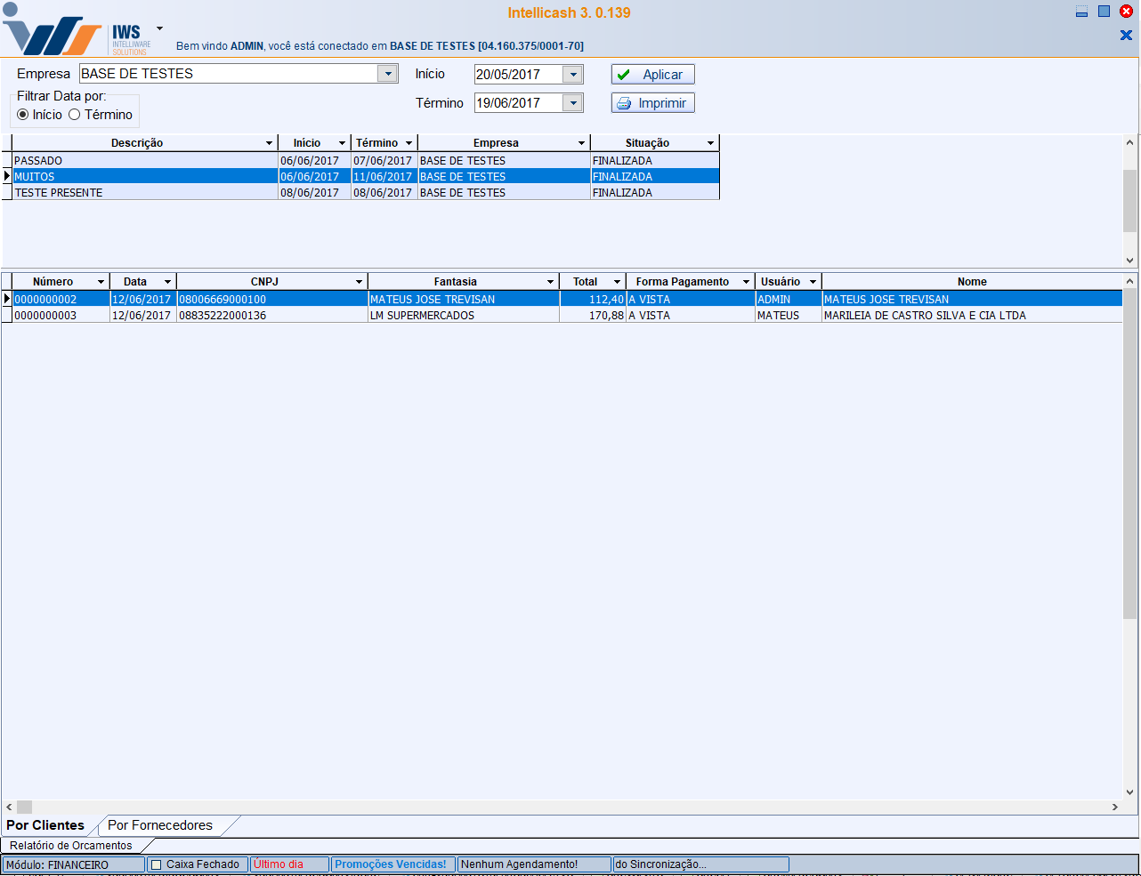Open the Forma Pagamento column filter arrow
Screen dimensions: 1141x876
click(746, 282)
